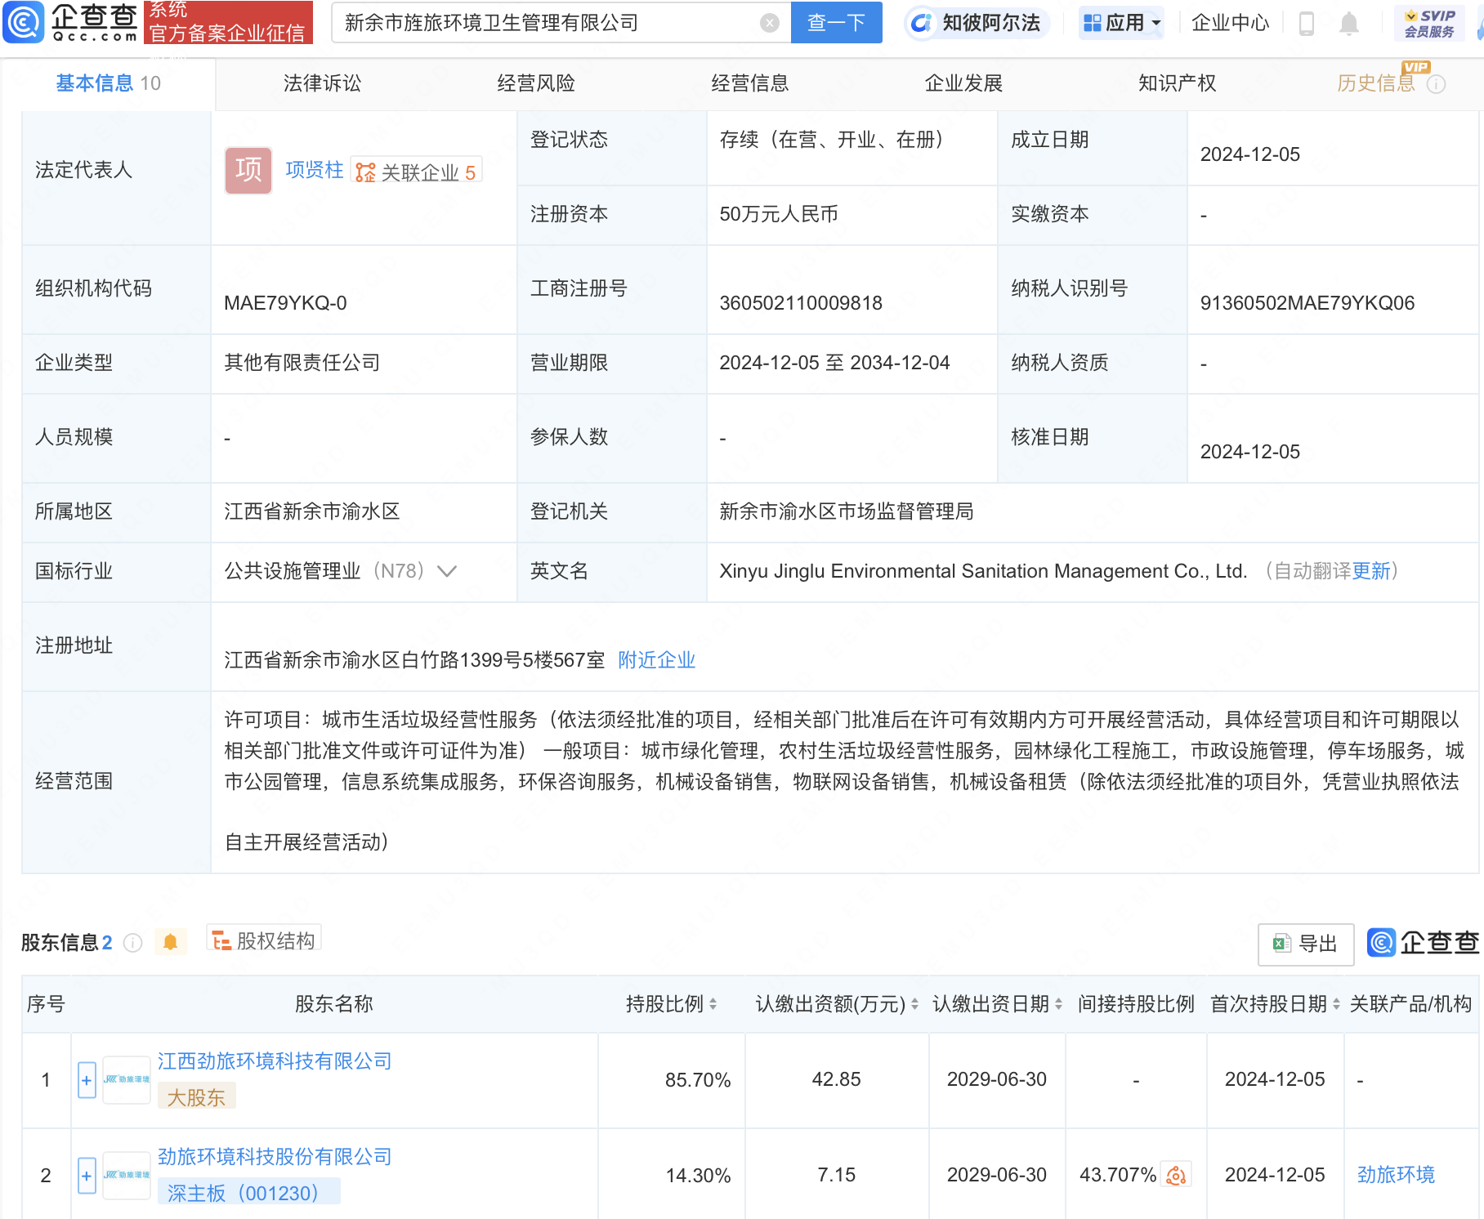Click 附近企业 nearby companies link

pos(657,660)
